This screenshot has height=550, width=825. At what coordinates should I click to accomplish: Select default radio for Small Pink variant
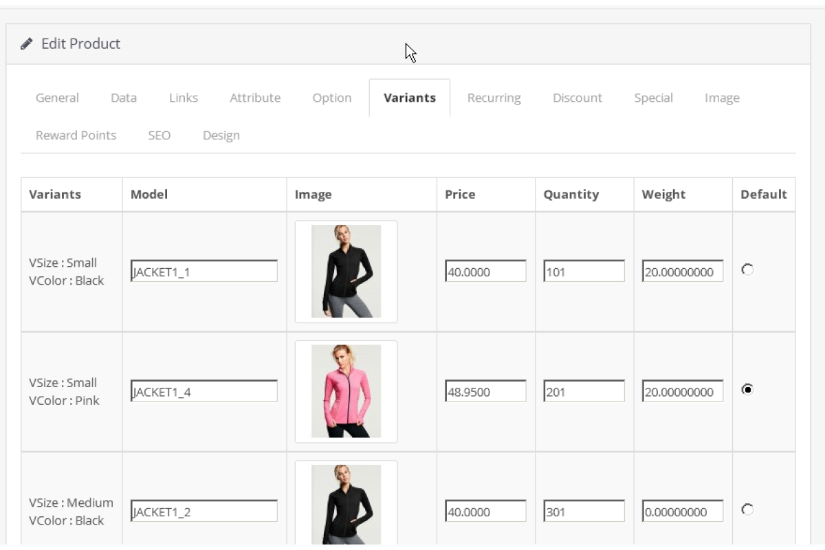pos(747,390)
